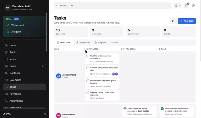The width and height of the screenshot is (201, 118).
Task: Click the International Groups project label
Action: 103,86
